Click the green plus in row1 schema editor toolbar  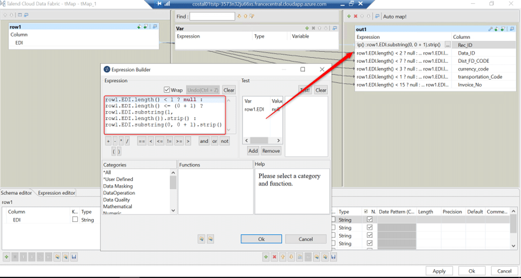pyautogui.click(x=6, y=257)
